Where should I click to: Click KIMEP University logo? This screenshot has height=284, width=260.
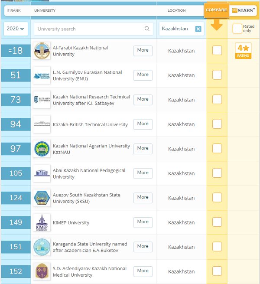click(x=42, y=222)
